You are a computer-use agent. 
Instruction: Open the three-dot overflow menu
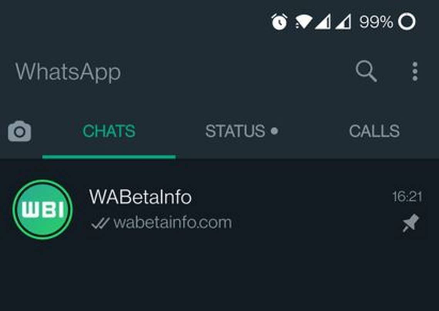click(415, 71)
